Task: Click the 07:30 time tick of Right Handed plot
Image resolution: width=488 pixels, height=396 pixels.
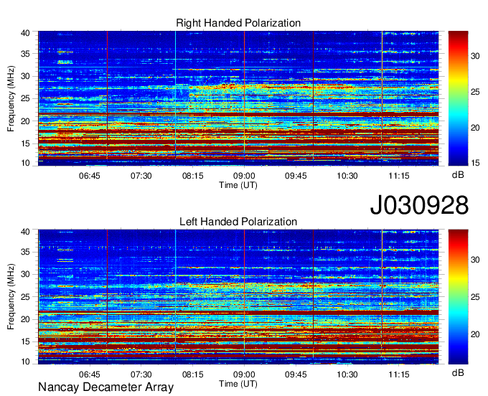Action: (x=141, y=176)
